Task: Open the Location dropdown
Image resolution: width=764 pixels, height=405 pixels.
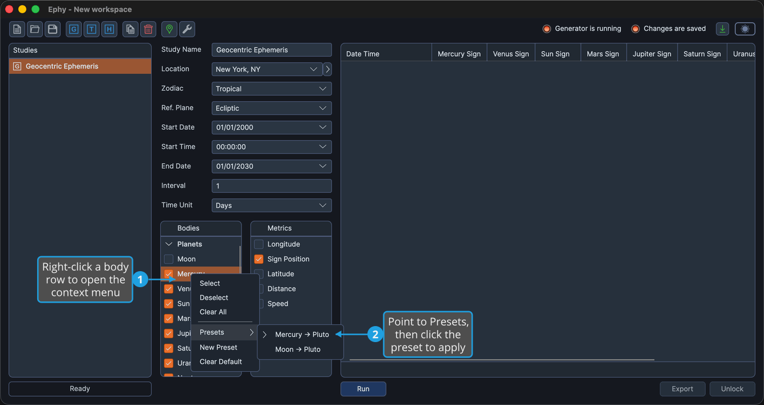Action: [267, 69]
